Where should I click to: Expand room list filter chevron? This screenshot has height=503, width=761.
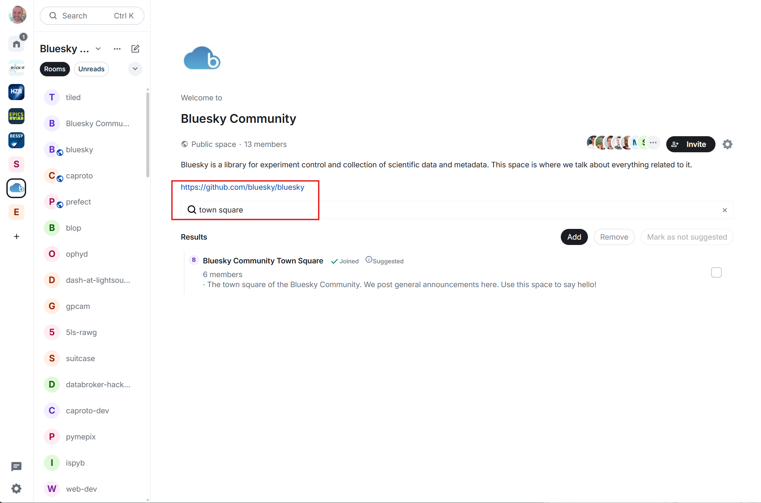pyautogui.click(x=135, y=69)
